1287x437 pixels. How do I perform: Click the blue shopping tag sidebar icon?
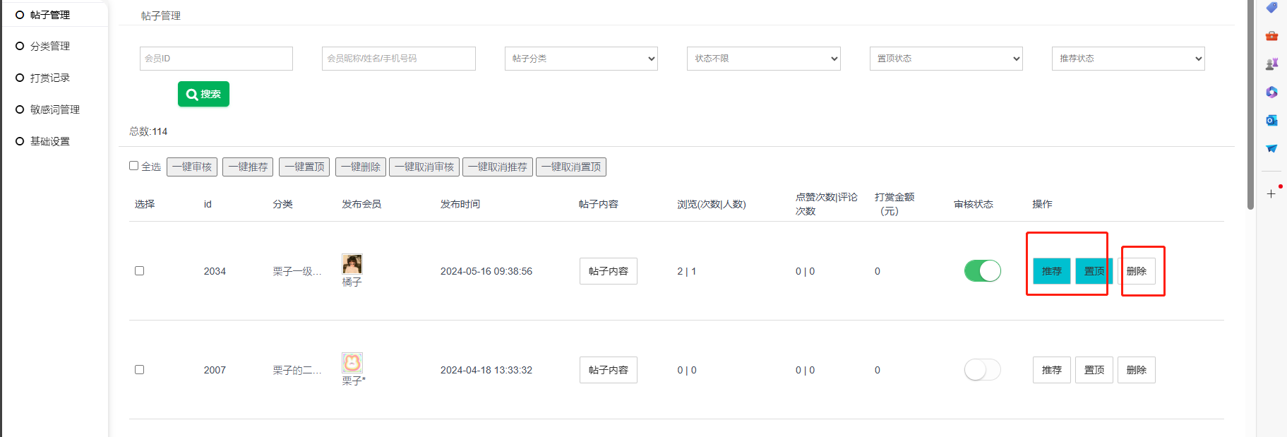point(1271,8)
